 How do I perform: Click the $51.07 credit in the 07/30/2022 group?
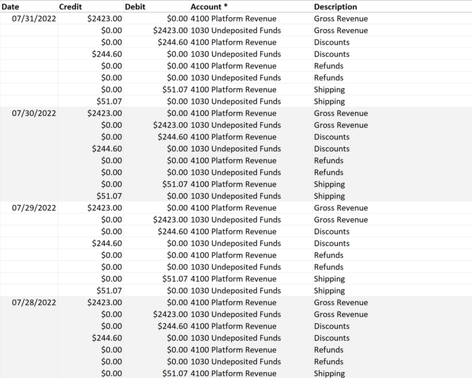[x=109, y=196]
